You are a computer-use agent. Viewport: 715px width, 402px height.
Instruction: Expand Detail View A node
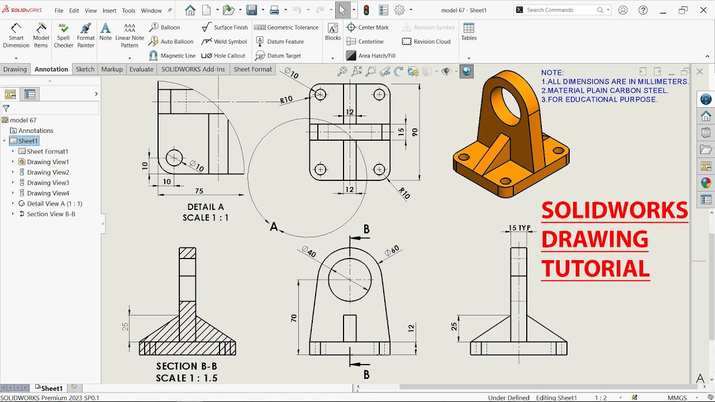(13, 204)
